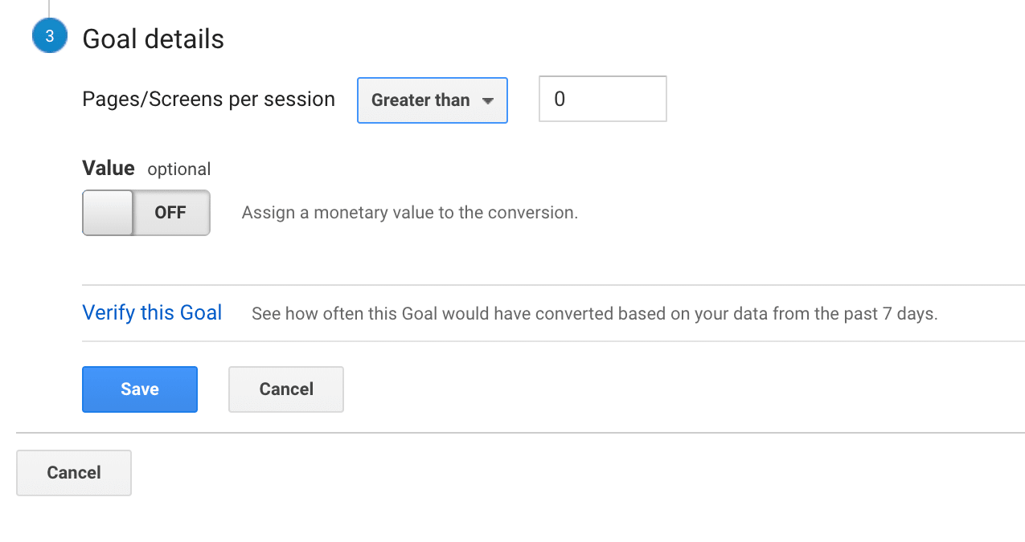
Task: Select the Goal details step heading
Action: point(154,39)
